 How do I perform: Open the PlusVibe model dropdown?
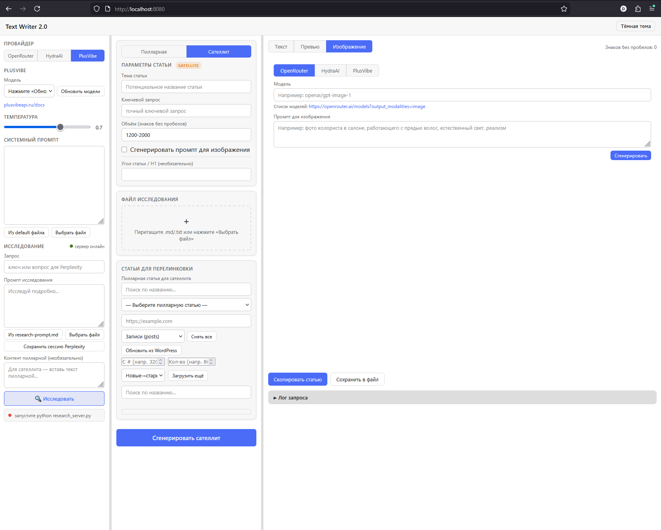[30, 91]
